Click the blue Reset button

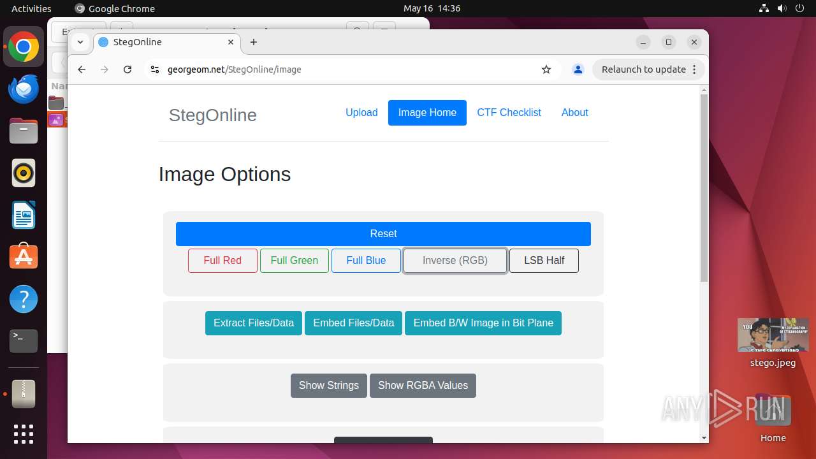click(383, 234)
